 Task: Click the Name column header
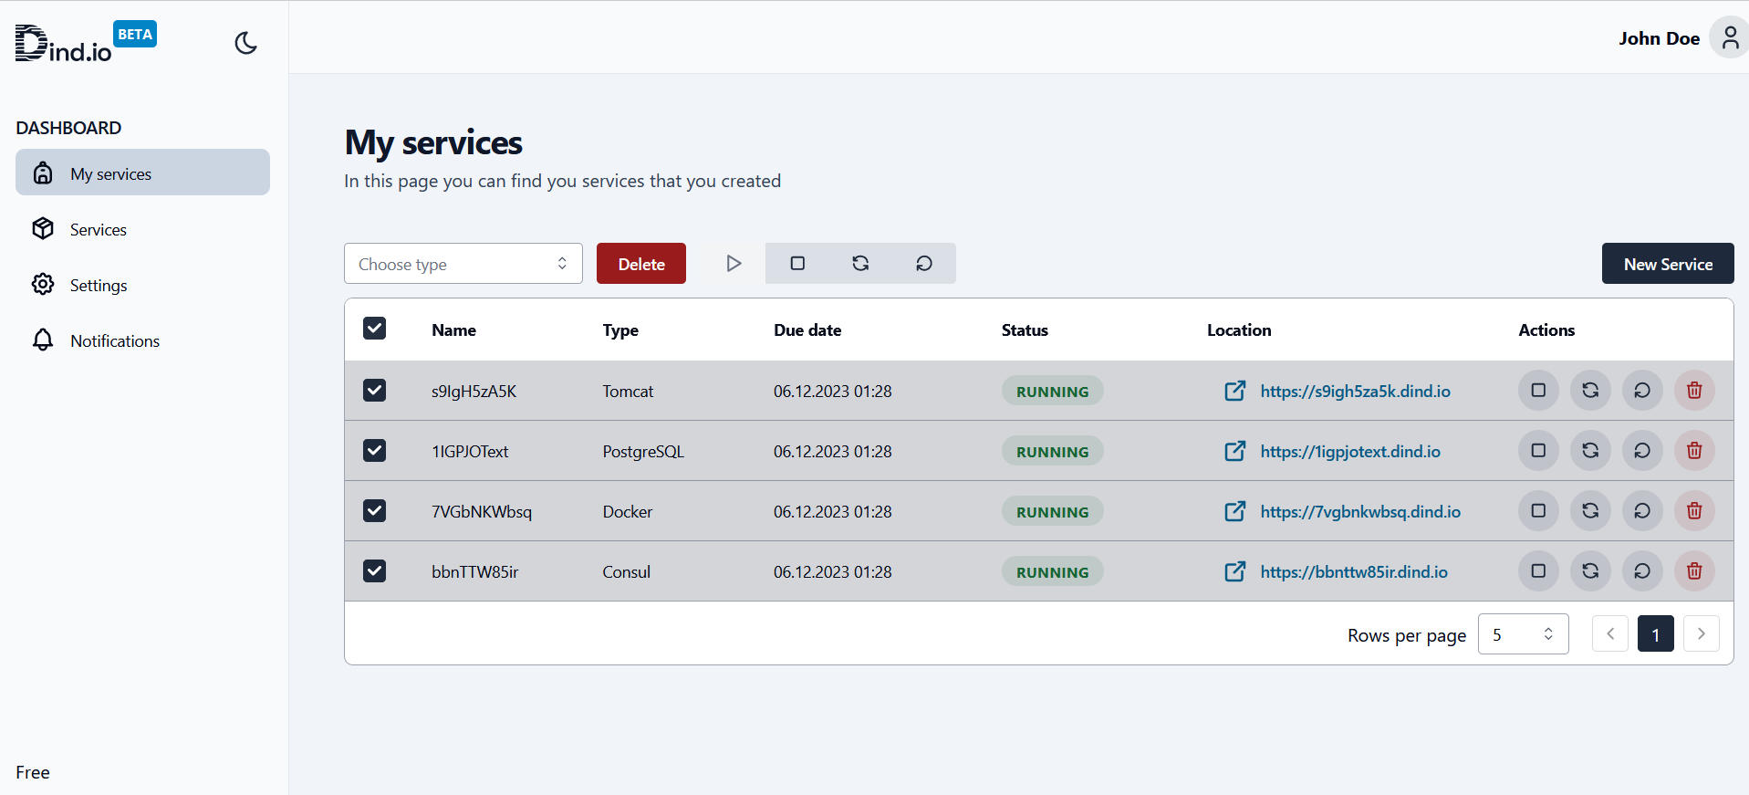pos(453,330)
